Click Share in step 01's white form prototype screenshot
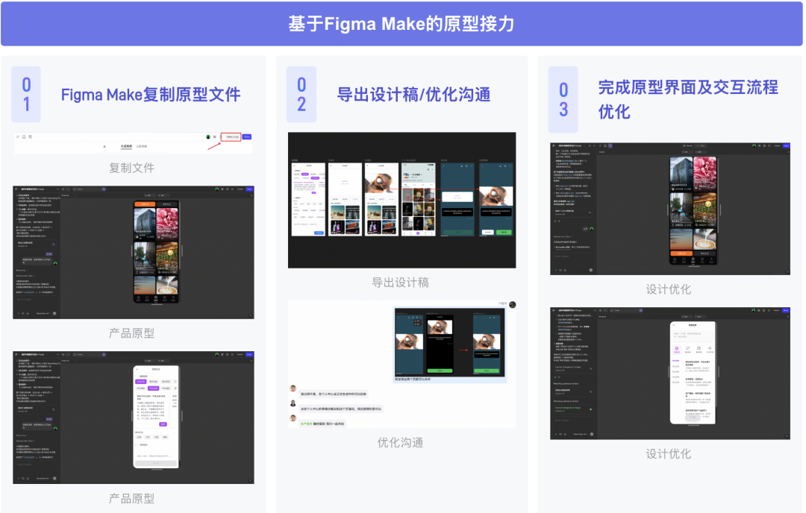Viewport: 806px width, 513px height. pyautogui.click(x=250, y=354)
